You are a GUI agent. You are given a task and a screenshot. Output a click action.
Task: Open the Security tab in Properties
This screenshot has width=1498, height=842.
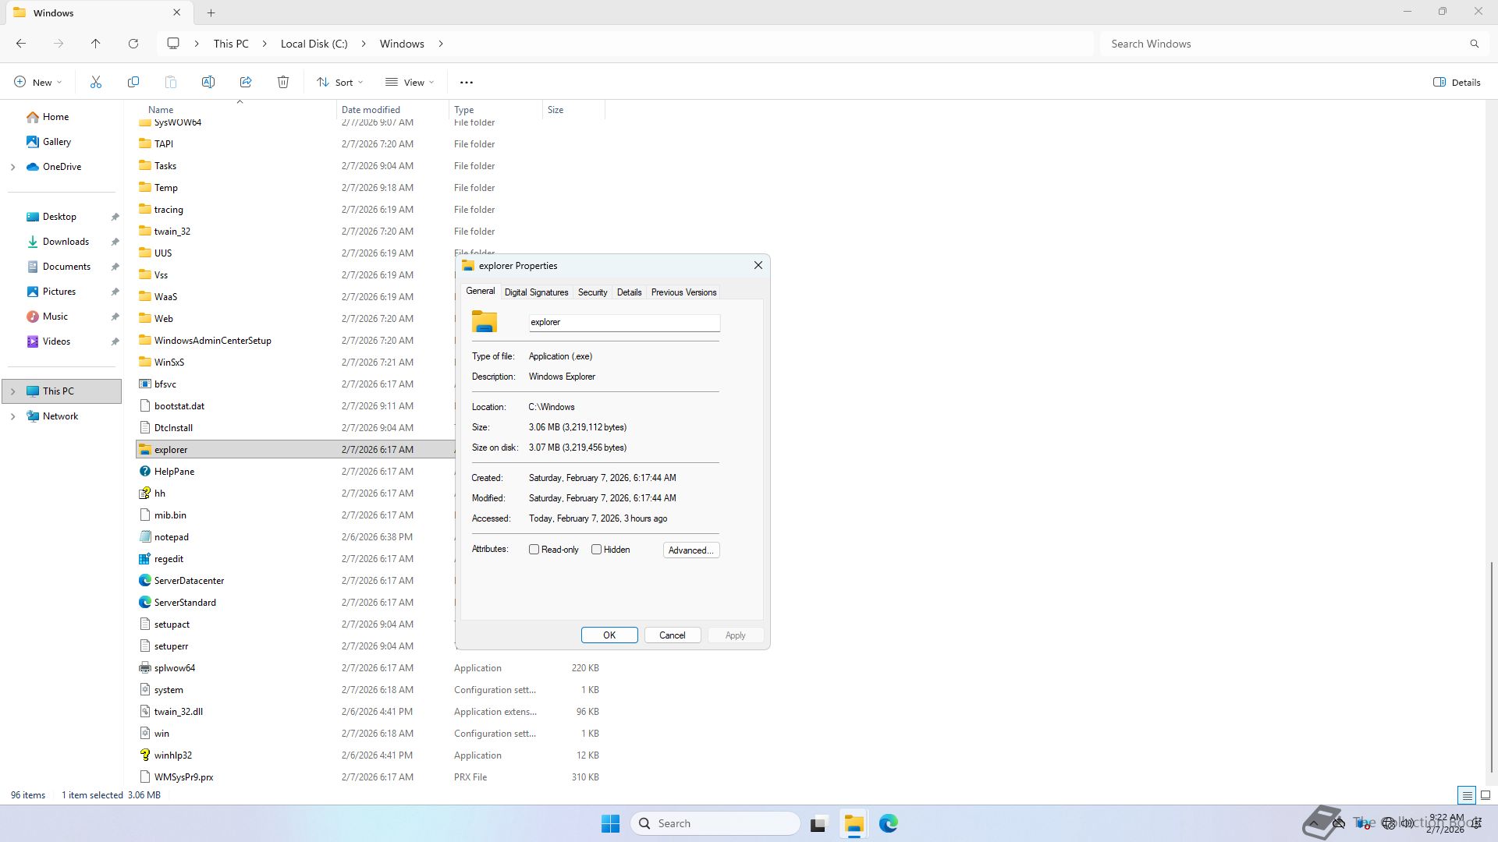(x=592, y=292)
